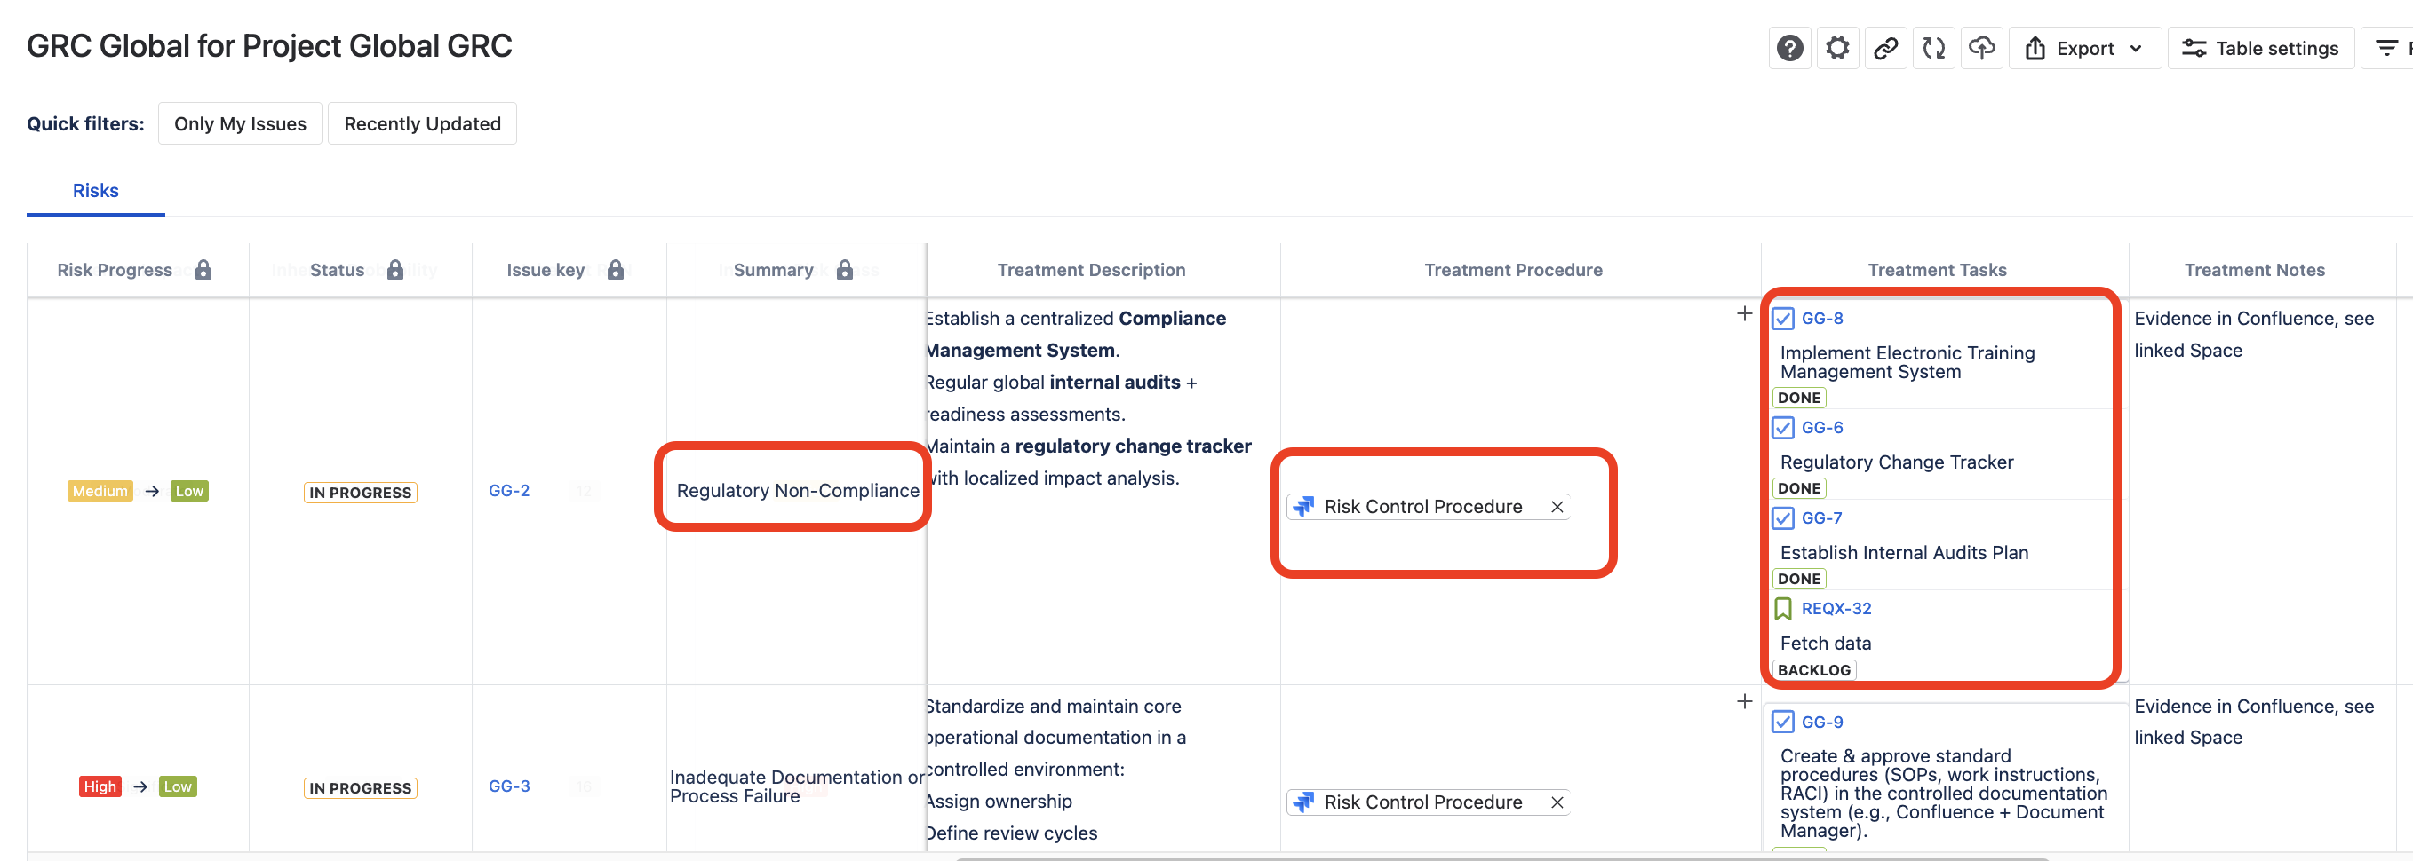Click the lock icon beside Issue key
Image resolution: width=2413 pixels, height=861 pixels.
(x=616, y=271)
